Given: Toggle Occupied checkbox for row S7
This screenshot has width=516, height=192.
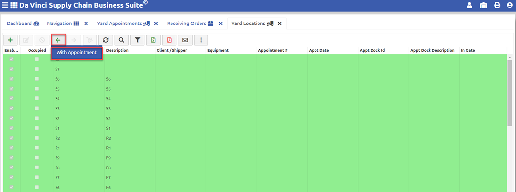Looking at the screenshot, I should (x=37, y=69).
